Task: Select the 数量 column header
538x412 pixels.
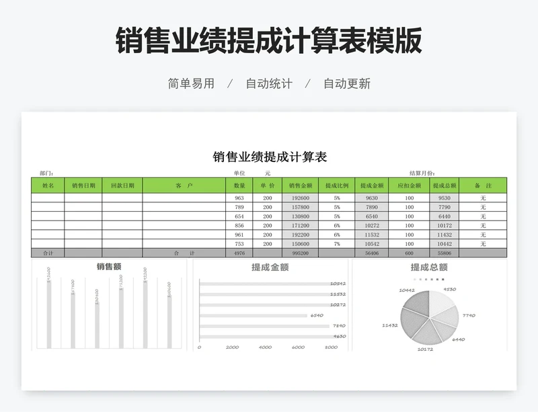Action: click(239, 186)
